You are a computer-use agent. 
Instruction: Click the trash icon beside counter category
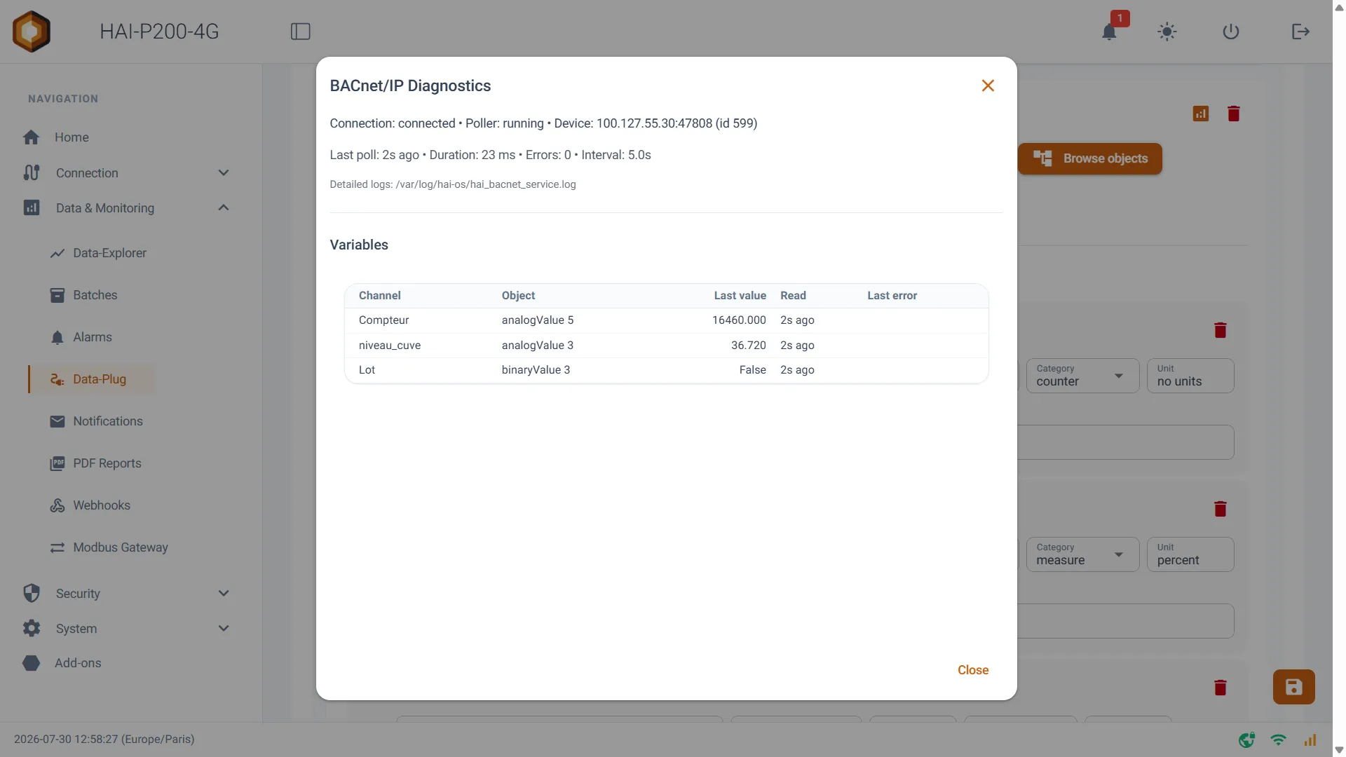pyautogui.click(x=1221, y=330)
